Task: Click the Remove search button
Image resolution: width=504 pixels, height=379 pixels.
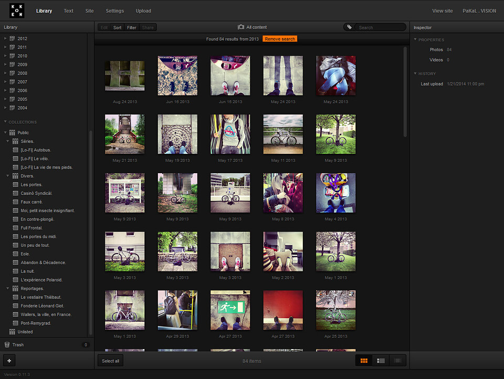Action: tap(280, 39)
